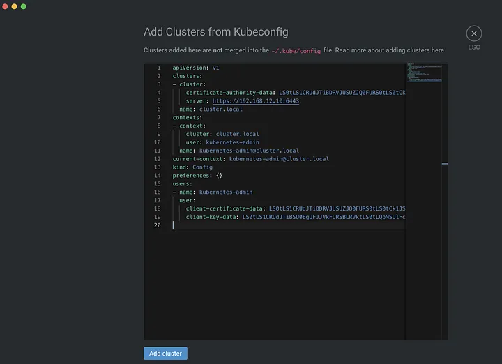Click the preferences: {} line
Screen dimensions: 502x364
pos(197,176)
